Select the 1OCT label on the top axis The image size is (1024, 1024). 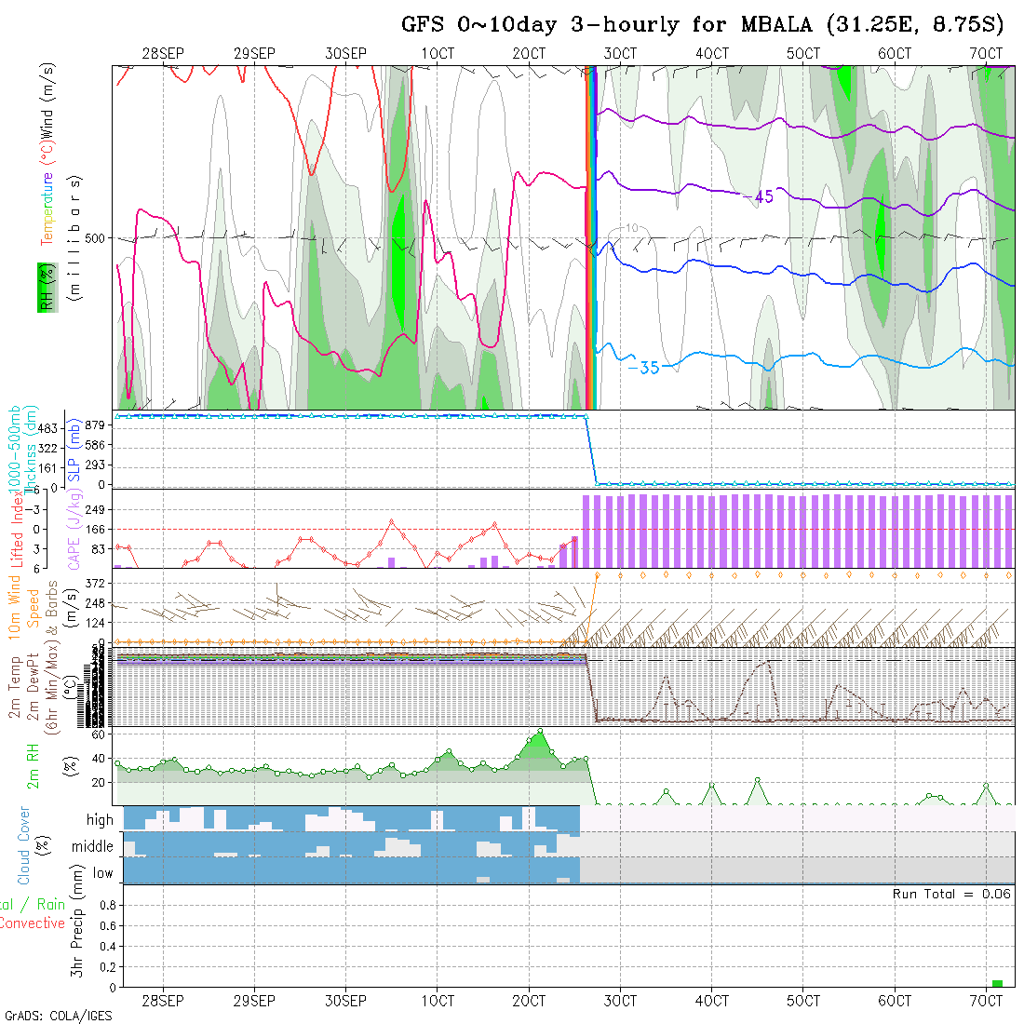(437, 54)
